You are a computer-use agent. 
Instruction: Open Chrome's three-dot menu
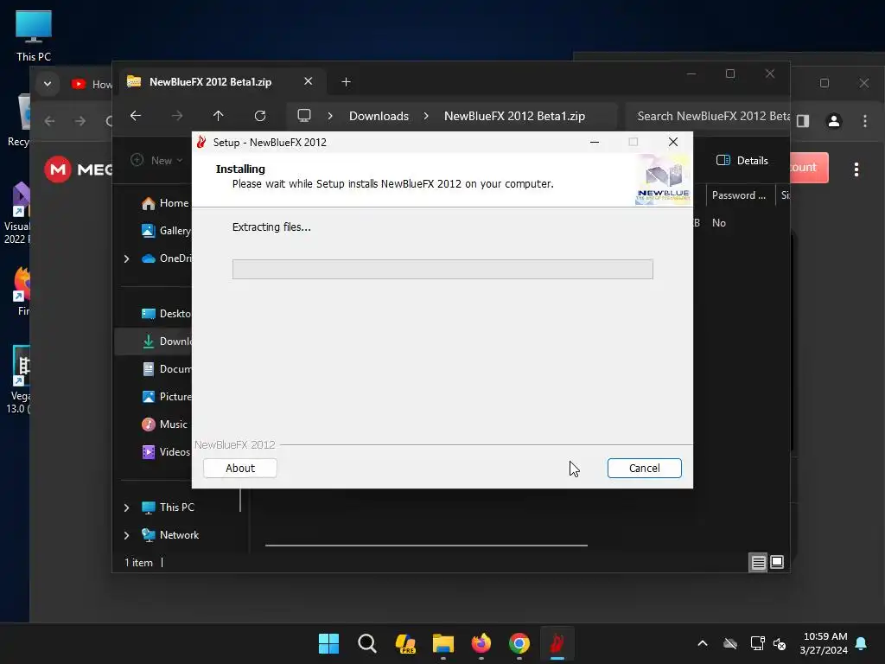864,120
